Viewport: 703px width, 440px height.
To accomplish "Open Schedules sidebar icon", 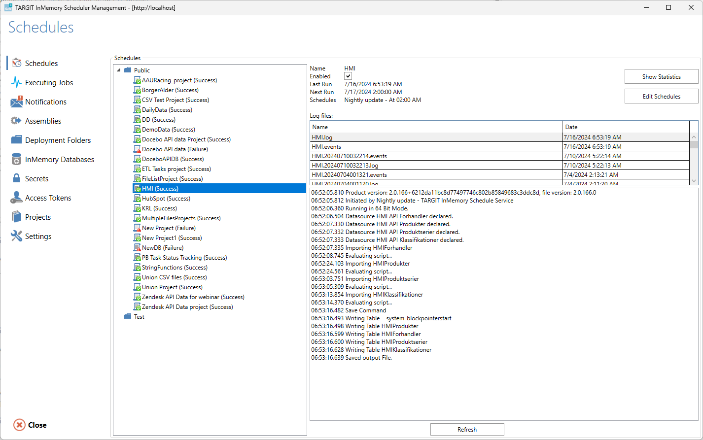I will click(x=17, y=63).
